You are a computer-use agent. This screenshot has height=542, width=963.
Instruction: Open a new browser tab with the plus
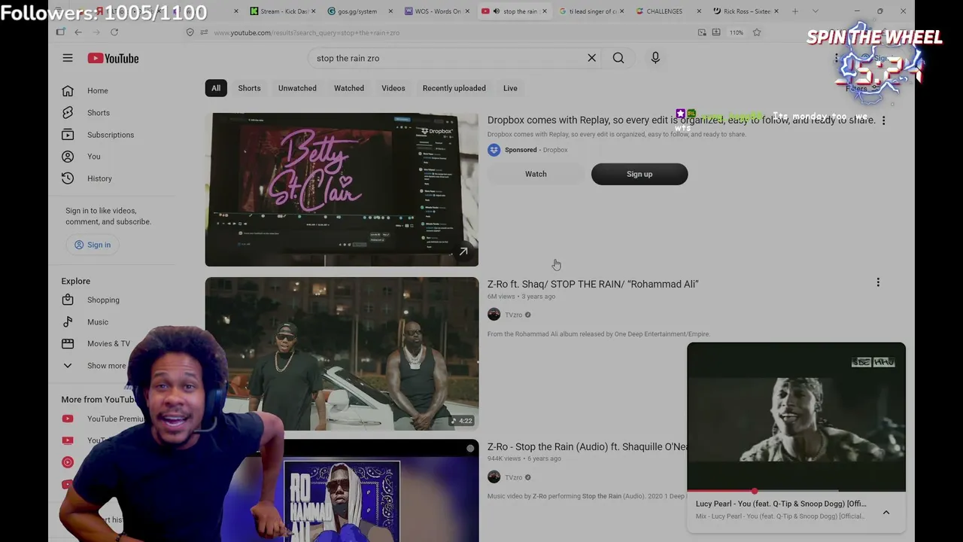click(x=794, y=11)
